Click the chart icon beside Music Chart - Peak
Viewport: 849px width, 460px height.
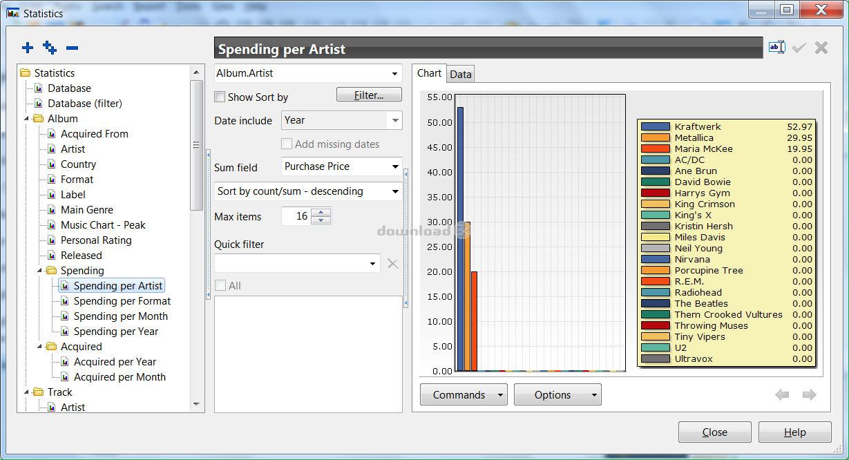tap(52, 225)
